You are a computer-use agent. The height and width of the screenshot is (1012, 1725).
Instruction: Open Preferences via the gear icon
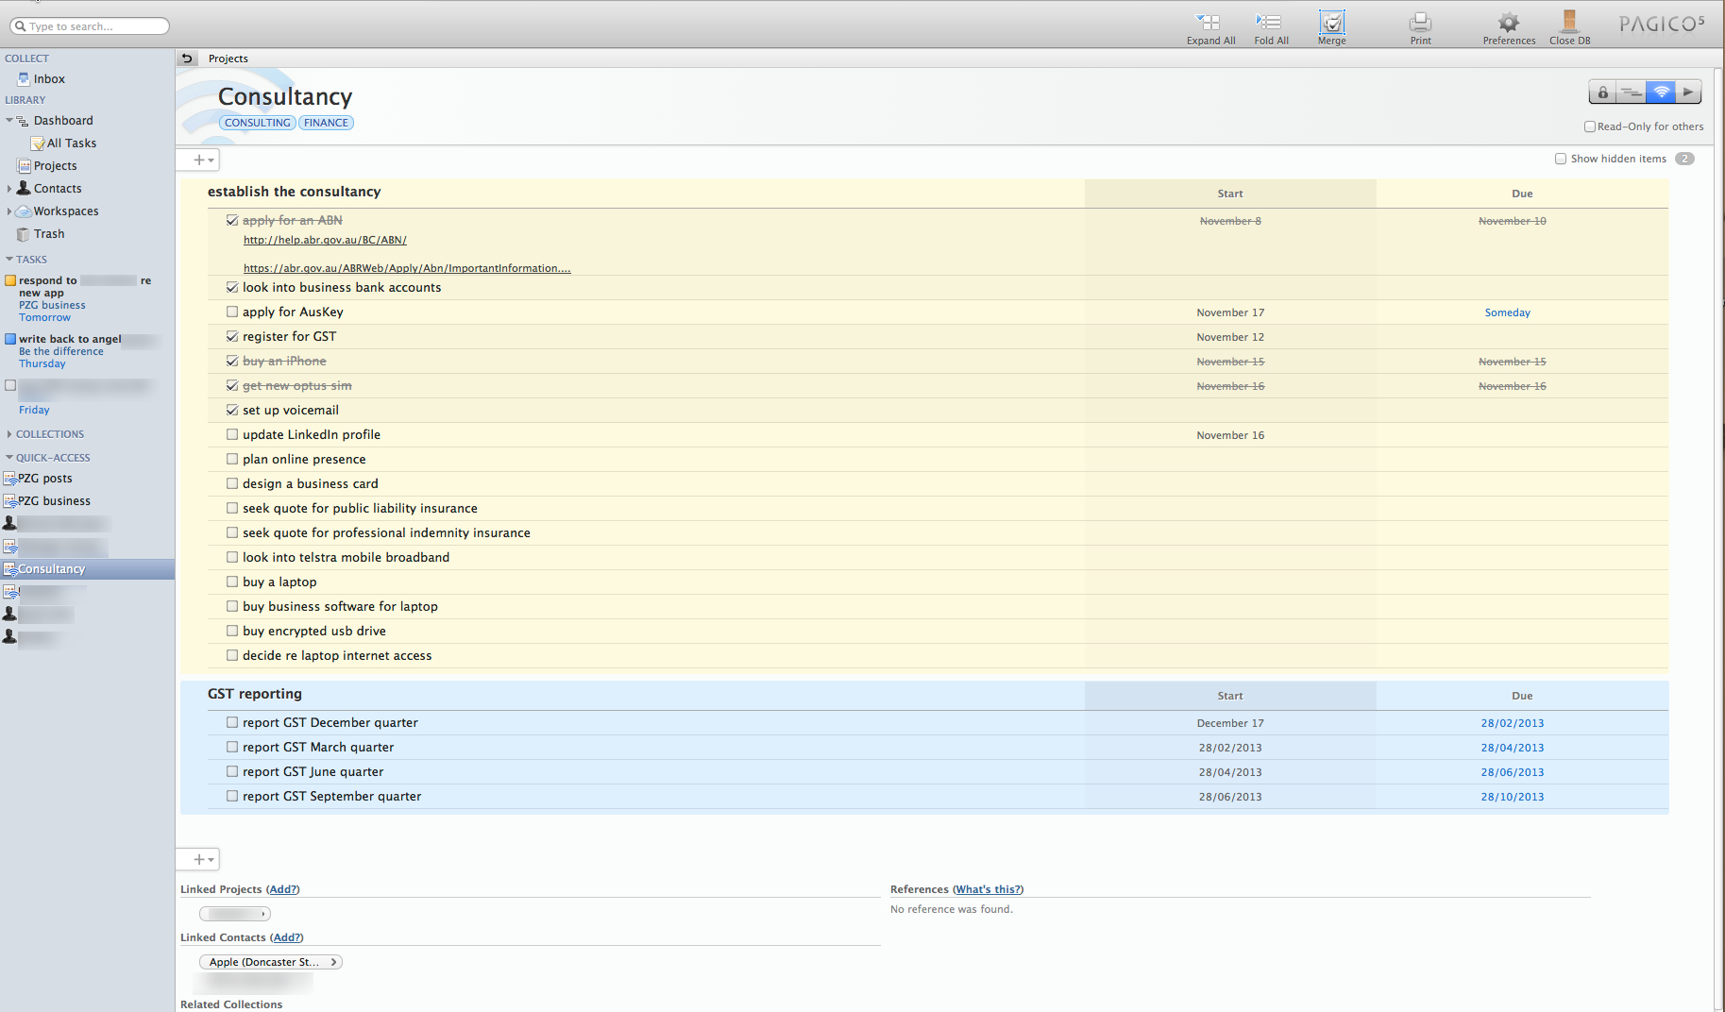(1508, 23)
